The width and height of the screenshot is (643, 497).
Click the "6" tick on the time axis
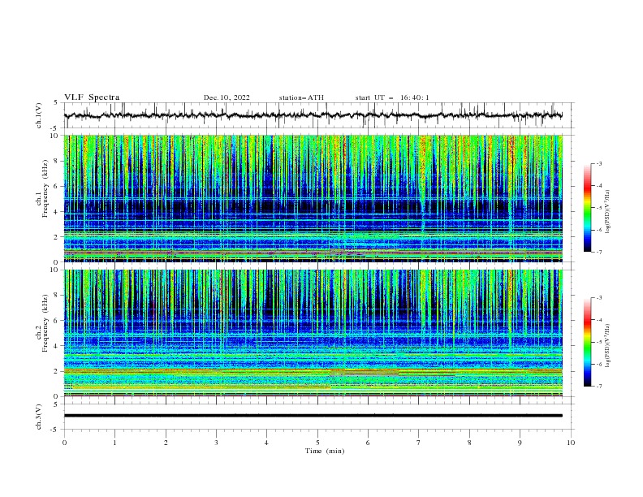(x=368, y=443)
